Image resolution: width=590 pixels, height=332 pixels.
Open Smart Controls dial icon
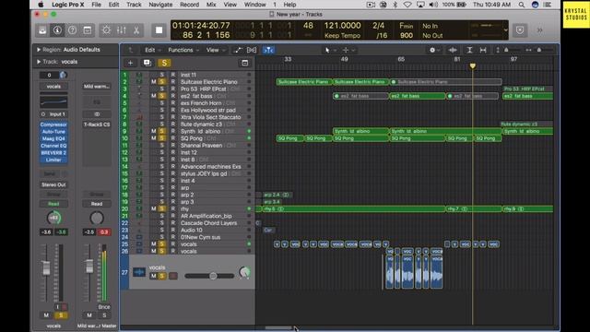click(107, 30)
